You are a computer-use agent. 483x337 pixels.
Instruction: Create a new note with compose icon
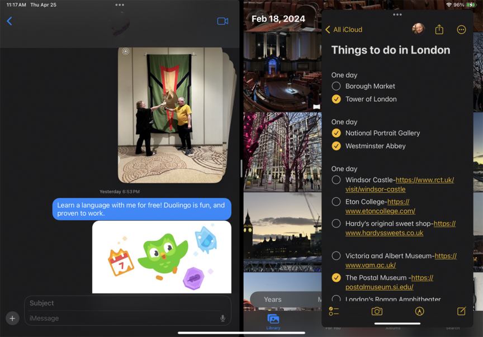tap(461, 311)
